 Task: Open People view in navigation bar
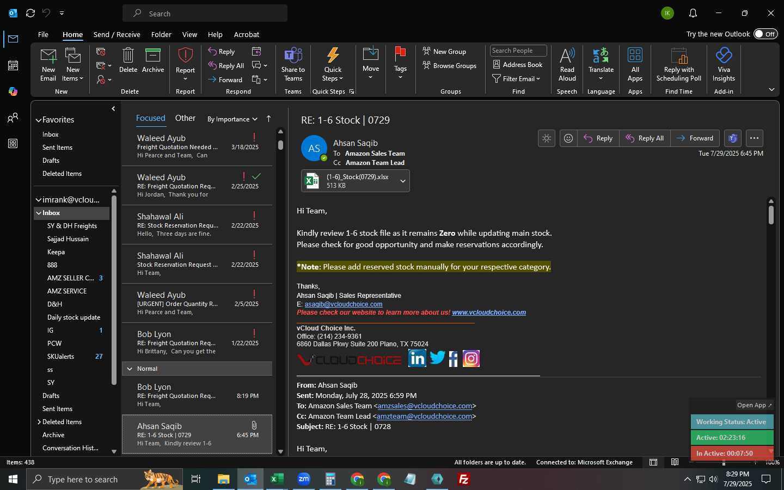click(13, 118)
